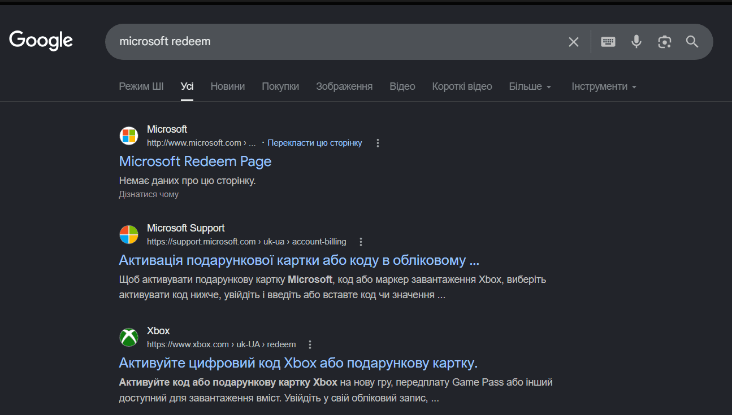Viewport: 732px width, 415px height.
Task: Expand the Більше dropdown
Action: 530,86
